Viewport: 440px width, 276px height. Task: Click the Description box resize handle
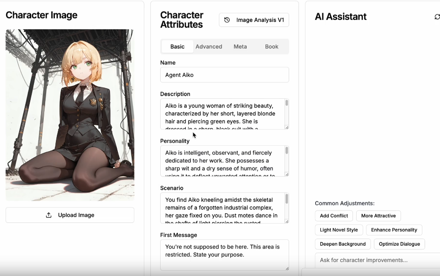coord(287,128)
